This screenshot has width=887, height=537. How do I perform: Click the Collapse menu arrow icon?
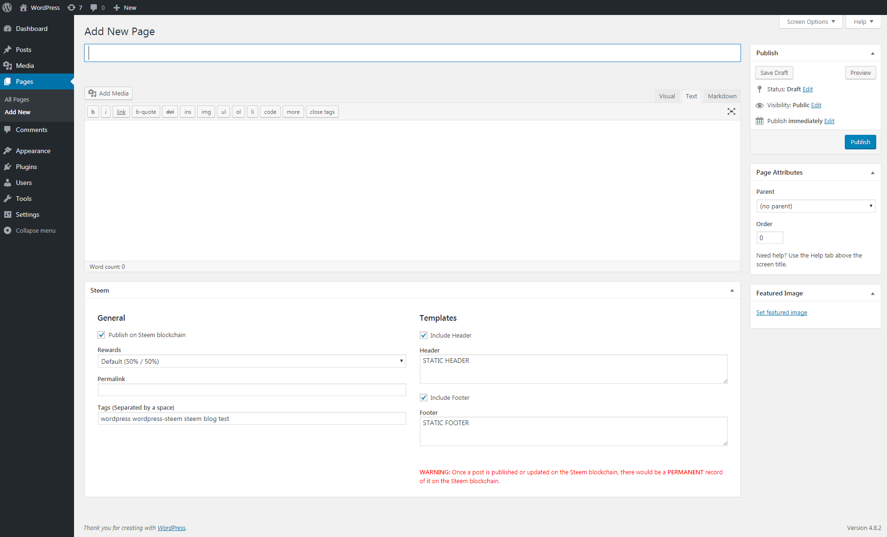[7, 230]
